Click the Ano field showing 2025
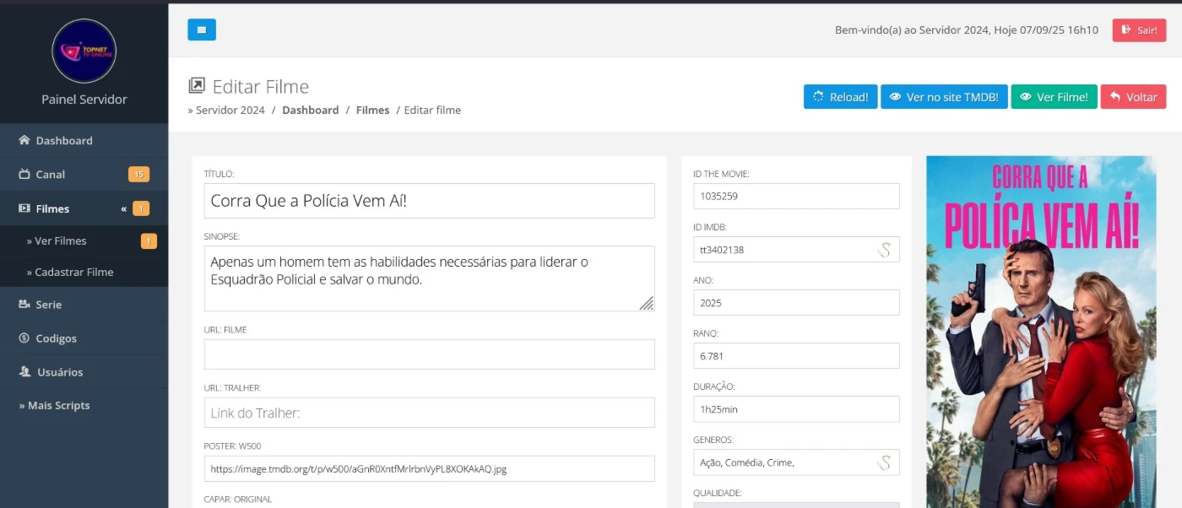 click(796, 302)
